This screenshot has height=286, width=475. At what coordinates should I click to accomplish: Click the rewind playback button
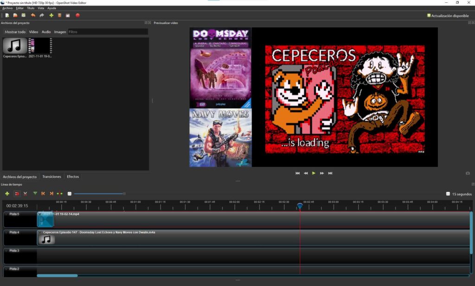306,173
